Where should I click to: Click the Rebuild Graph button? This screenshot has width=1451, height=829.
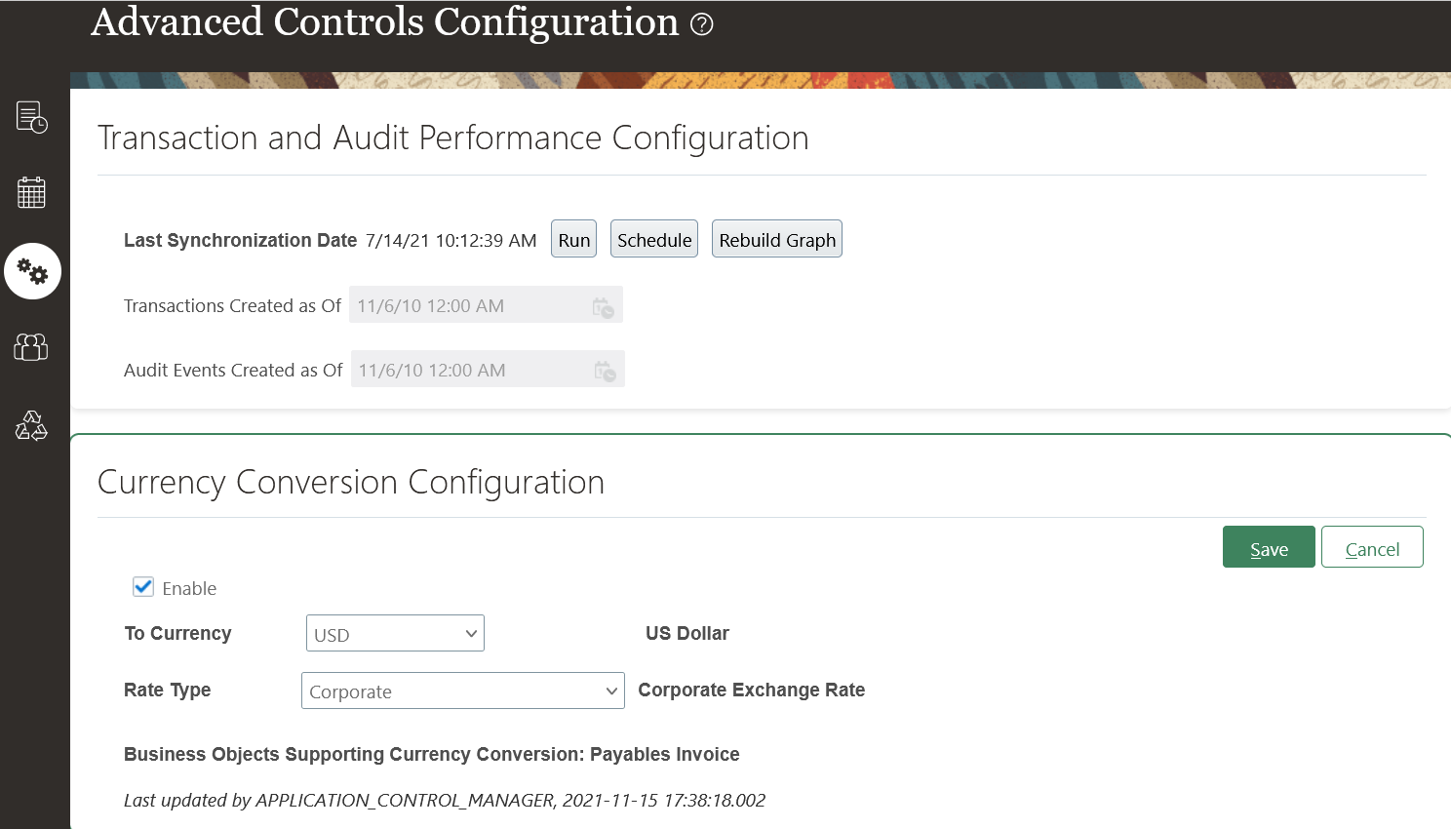(777, 240)
